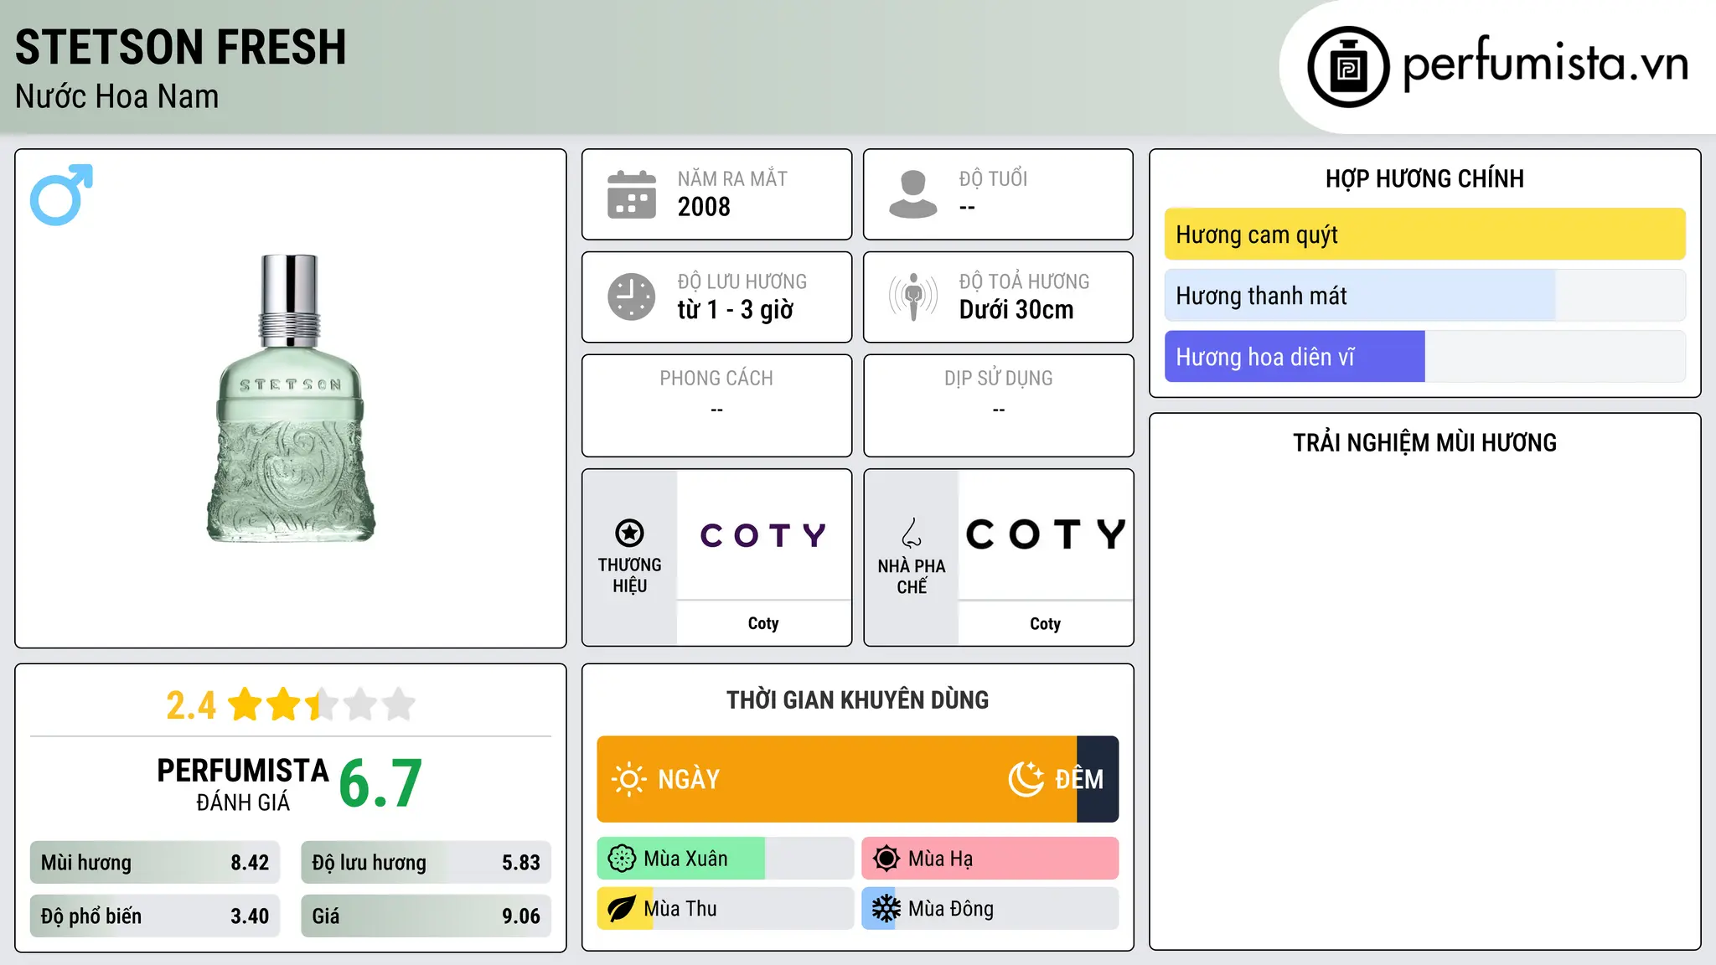
Task: Click the leaf icon for Mùa Thu
Action: (622, 909)
